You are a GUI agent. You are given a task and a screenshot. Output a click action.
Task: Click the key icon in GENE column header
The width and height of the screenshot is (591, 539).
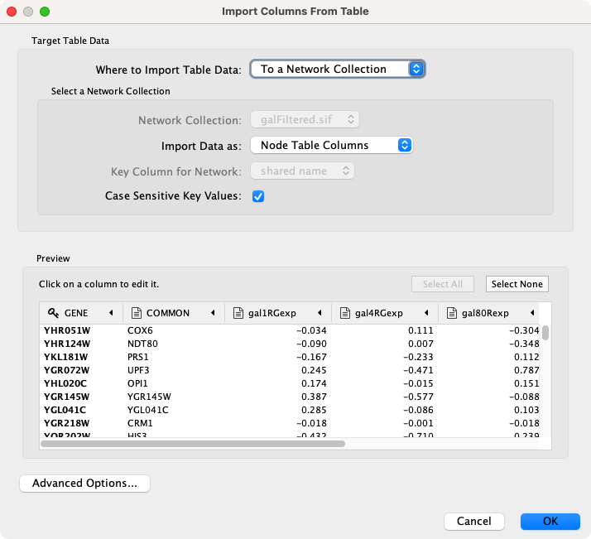click(52, 313)
